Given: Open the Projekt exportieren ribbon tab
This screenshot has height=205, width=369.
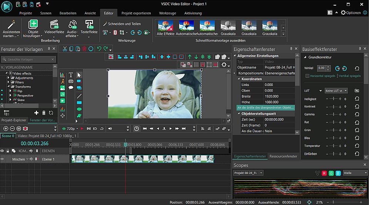Looking at the screenshot, I should [x=136, y=13].
